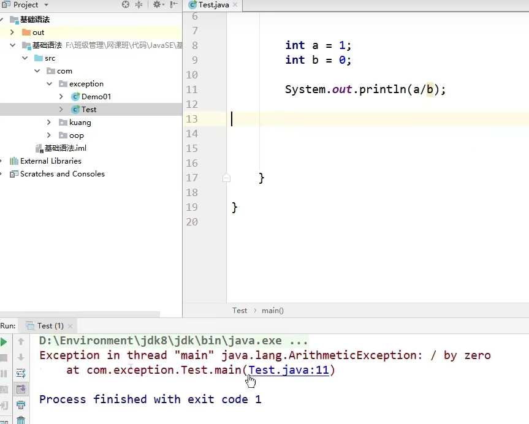The image size is (529, 424).
Task: Expand the Test class node
Action: [61, 109]
